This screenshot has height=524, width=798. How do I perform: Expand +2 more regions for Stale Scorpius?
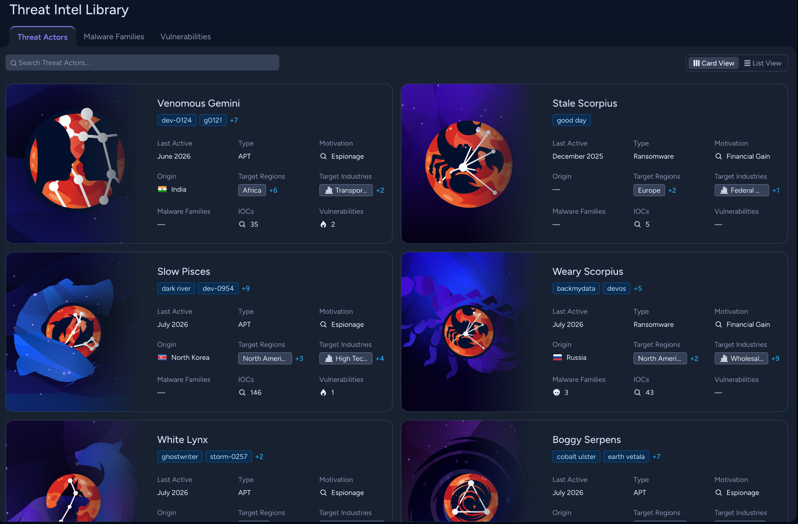click(672, 190)
